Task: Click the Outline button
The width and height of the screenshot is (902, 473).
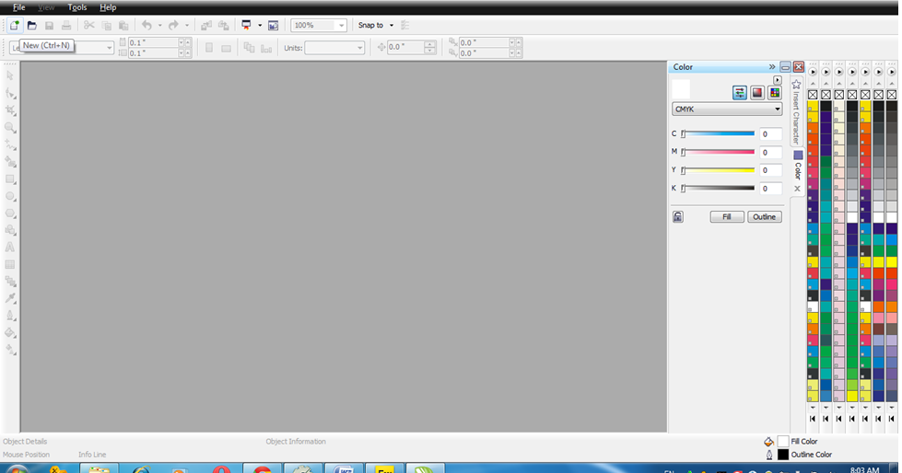Action: [765, 216]
